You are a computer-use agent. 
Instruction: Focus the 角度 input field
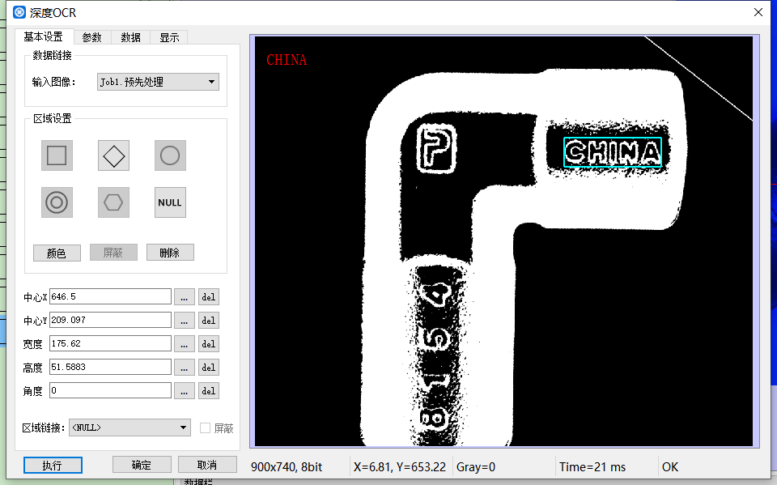[x=111, y=390]
